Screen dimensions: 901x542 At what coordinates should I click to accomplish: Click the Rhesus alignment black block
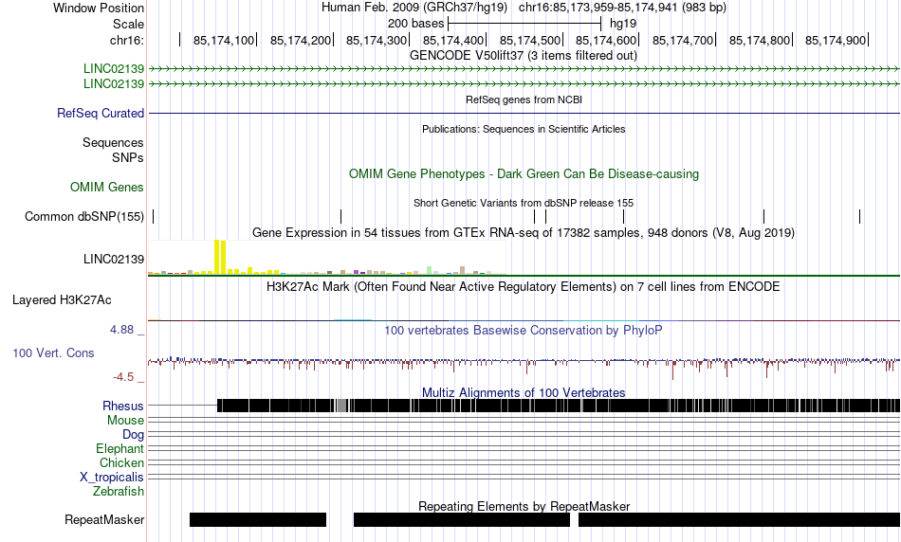click(x=559, y=406)
